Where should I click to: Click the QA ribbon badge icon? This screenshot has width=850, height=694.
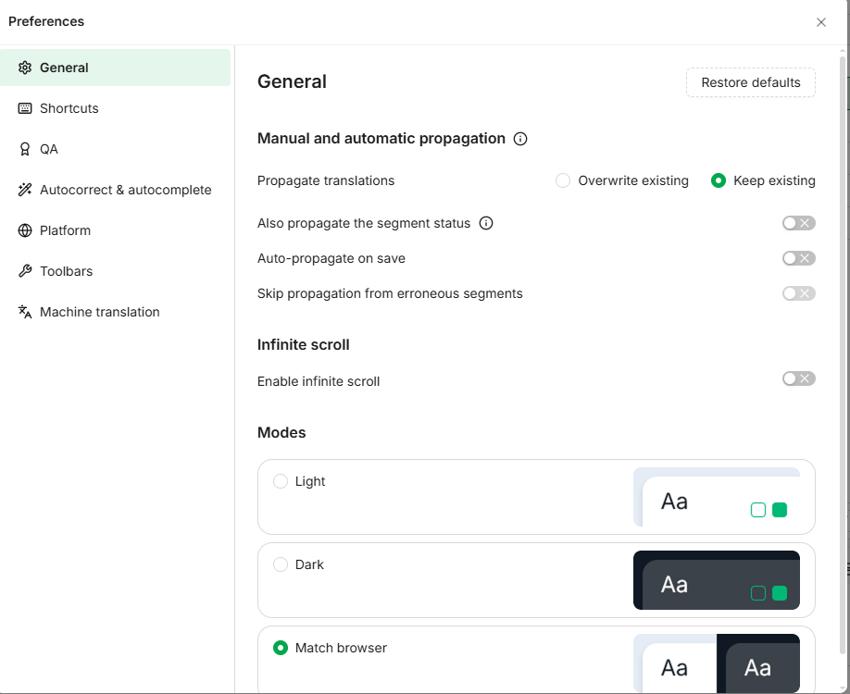25,149
